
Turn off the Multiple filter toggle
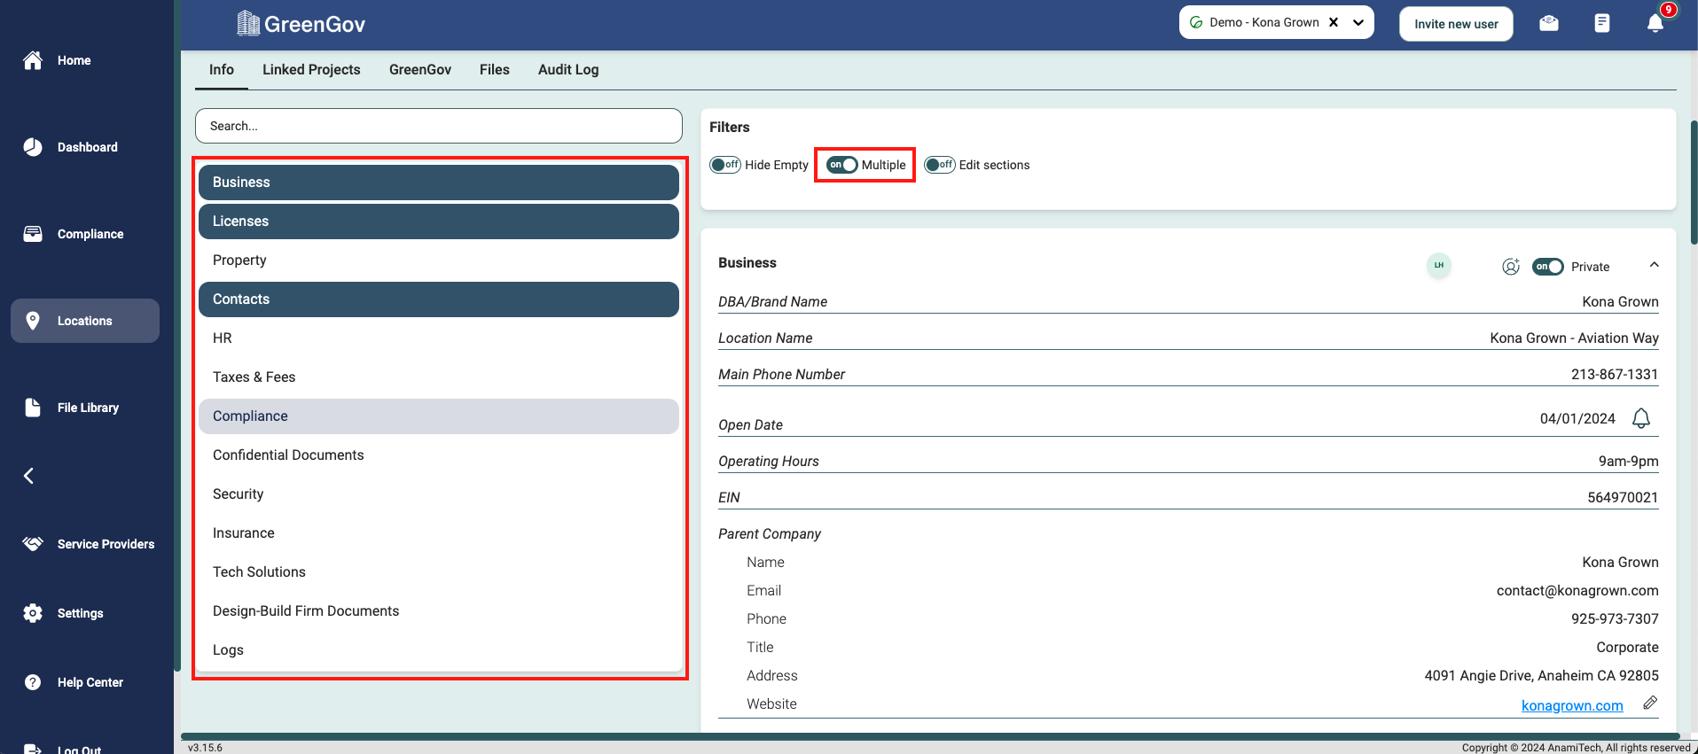[x=841, y=165]
